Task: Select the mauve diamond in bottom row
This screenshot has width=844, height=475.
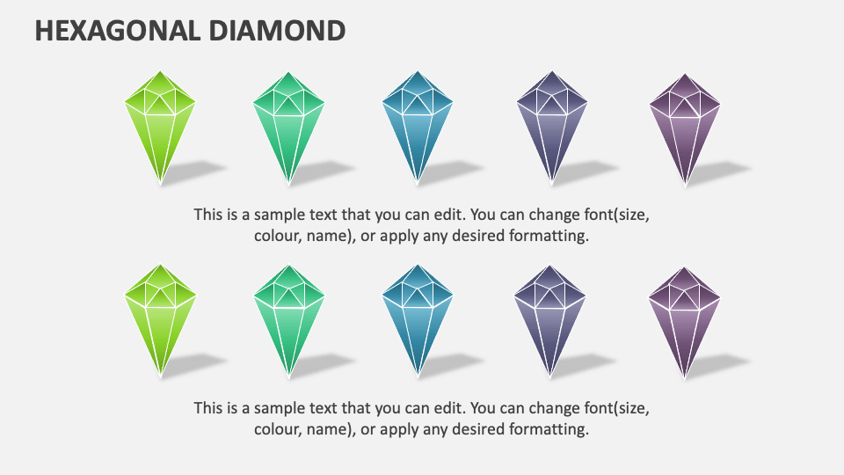Action: pyautogui.click(x=684, y=323)
